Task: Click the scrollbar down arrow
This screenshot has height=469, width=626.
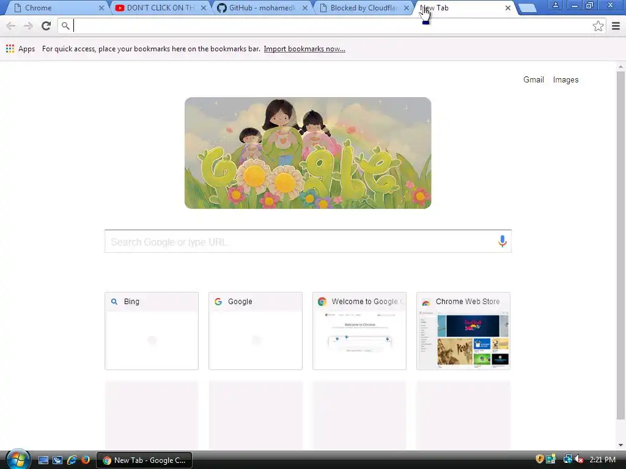Action: click(620, 445)
